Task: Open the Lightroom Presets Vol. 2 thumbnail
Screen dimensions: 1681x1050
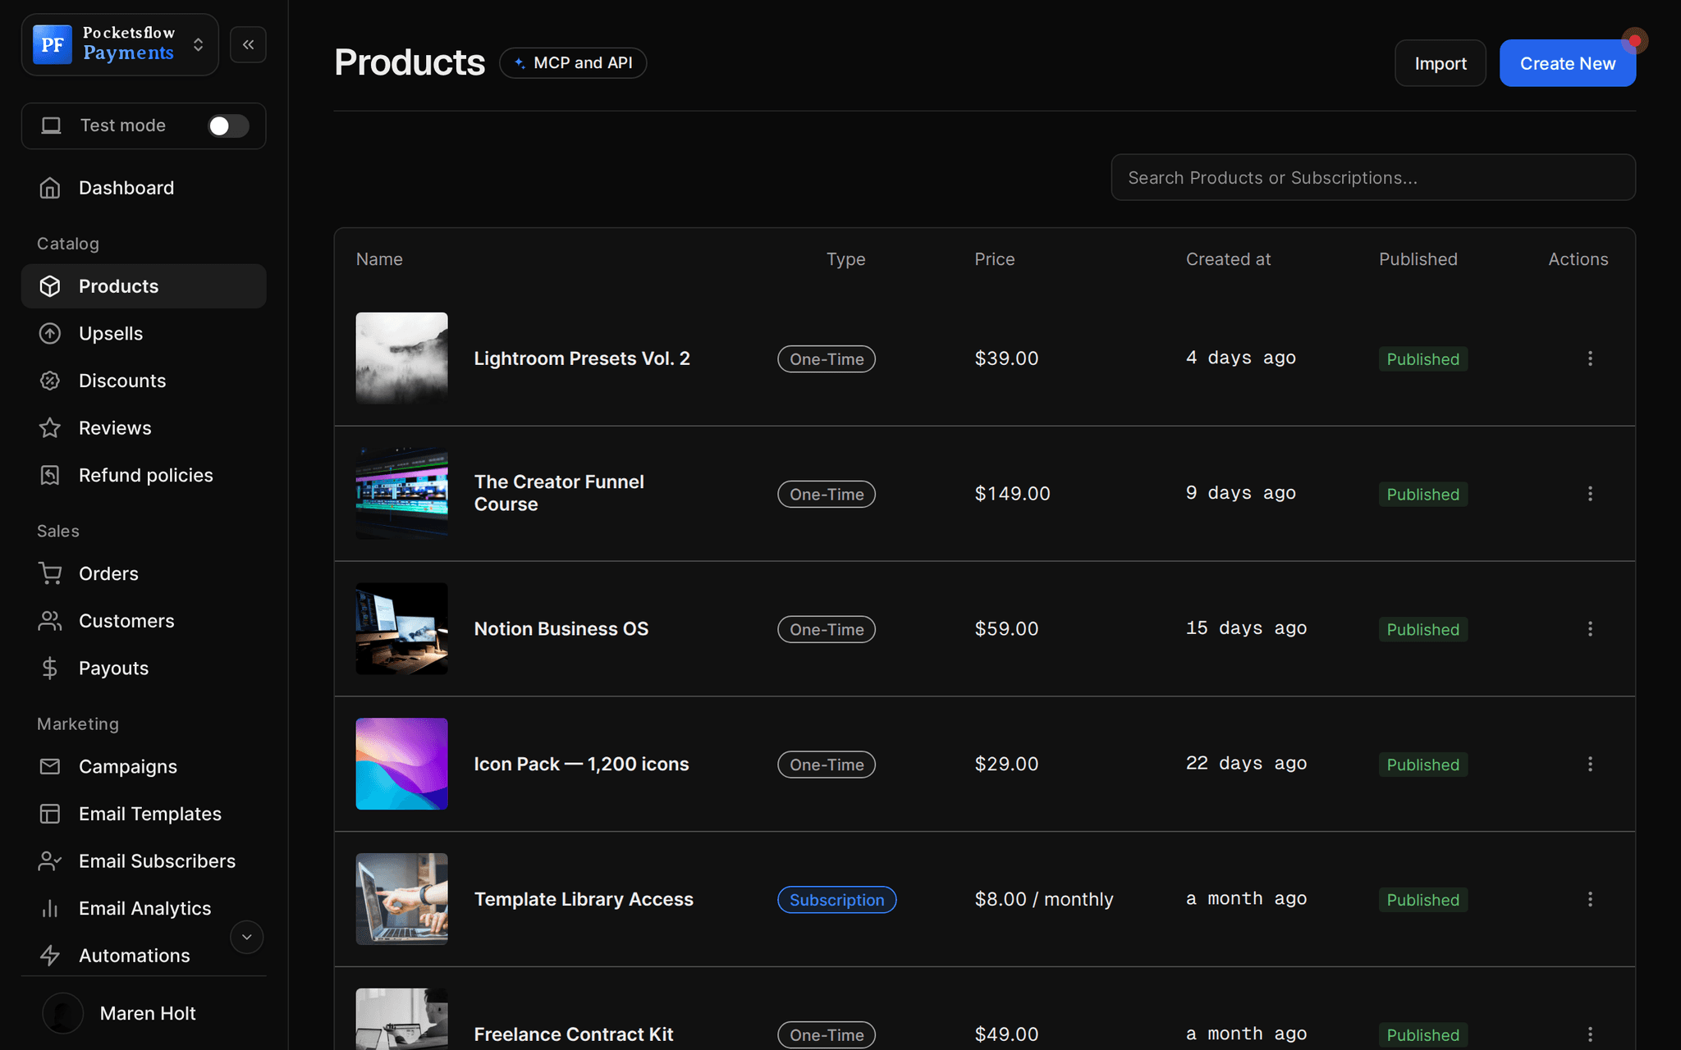Action: pos(401,358)
